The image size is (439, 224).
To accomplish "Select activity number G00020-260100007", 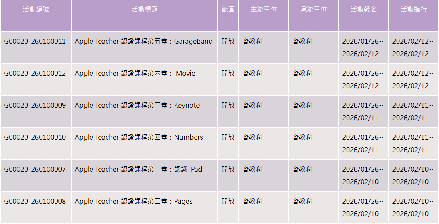I will click(x=35, y=169).
